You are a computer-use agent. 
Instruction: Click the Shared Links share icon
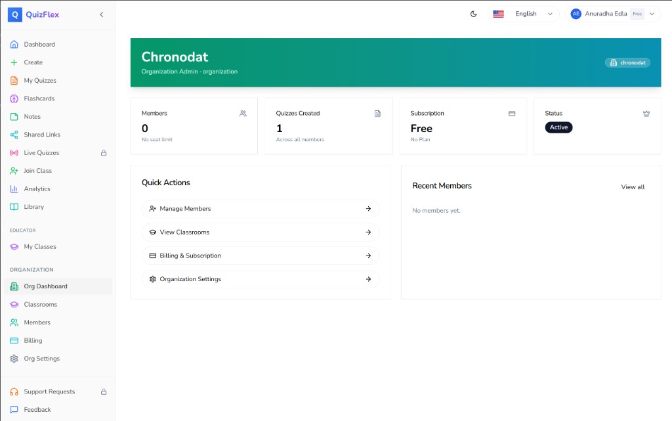click(x=14, y=135)
